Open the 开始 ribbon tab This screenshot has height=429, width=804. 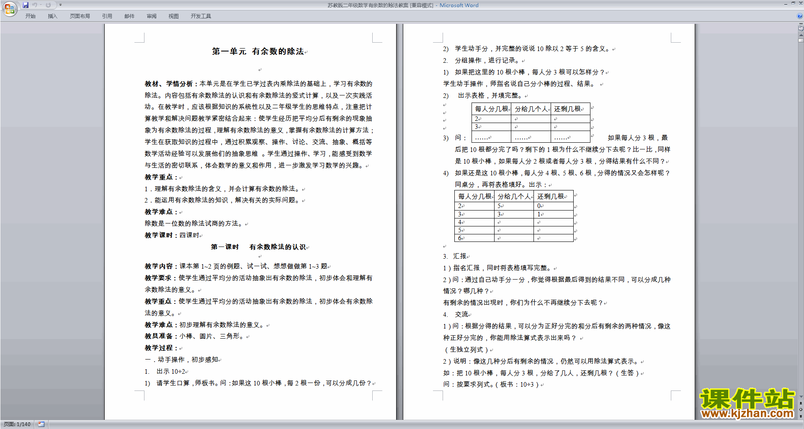(30, 16)
